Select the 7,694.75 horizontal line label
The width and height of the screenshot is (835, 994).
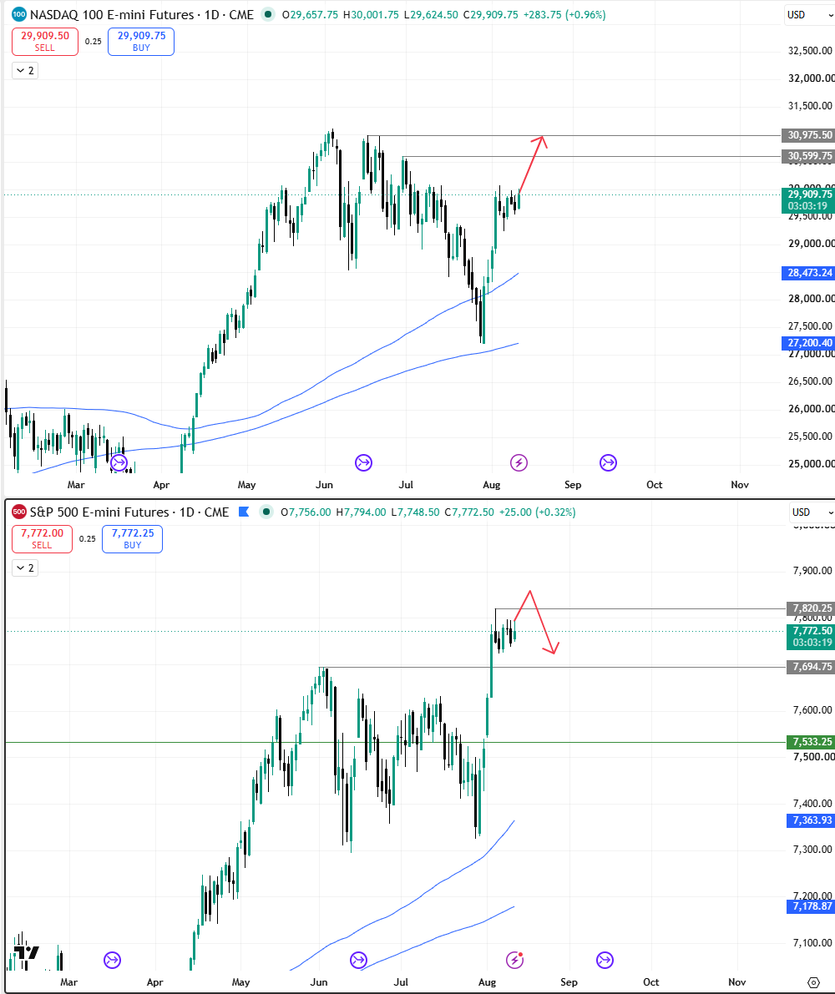(812, 666)
